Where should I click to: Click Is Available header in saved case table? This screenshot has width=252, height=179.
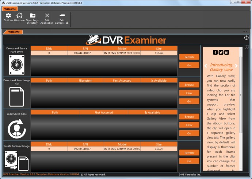pos(153,112)
